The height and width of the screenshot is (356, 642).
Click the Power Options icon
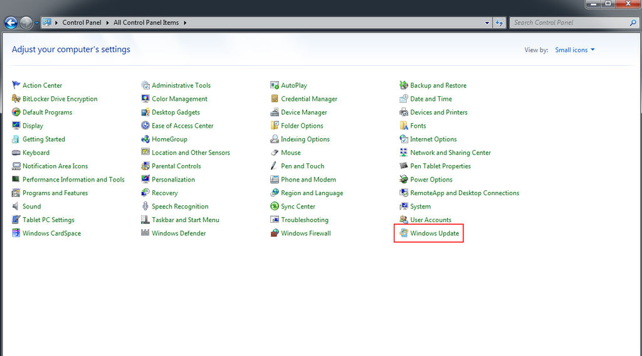coord(404,179)
